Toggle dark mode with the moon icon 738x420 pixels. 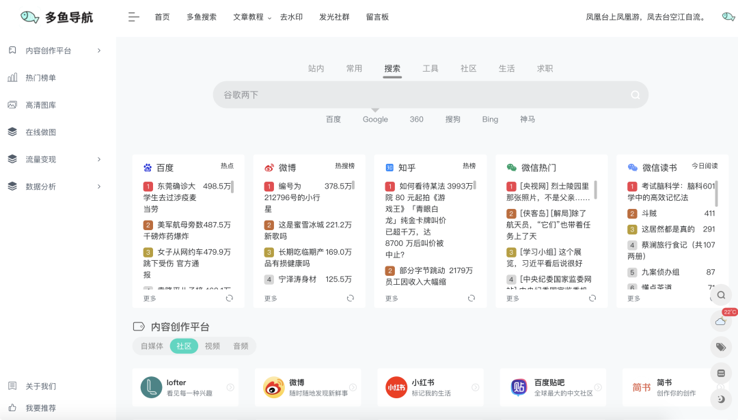[721, 398]
